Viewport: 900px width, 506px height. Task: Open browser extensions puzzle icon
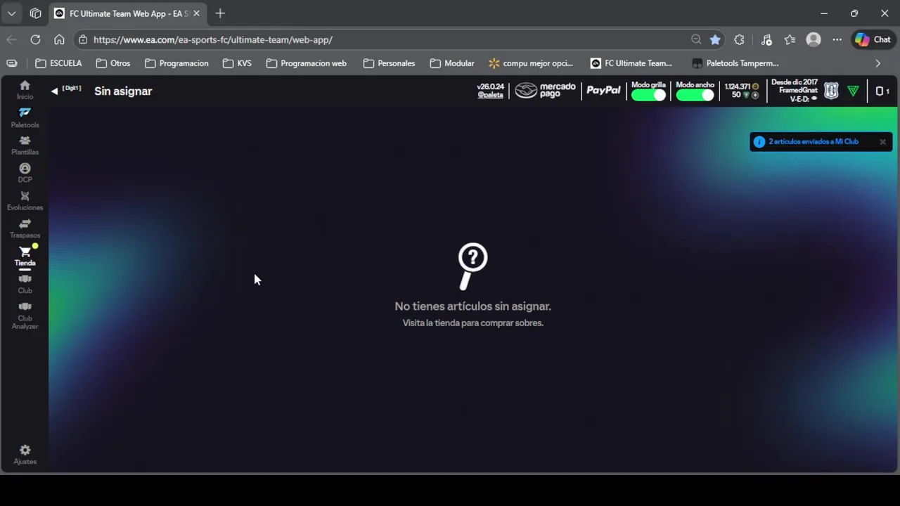click(739, 40)
